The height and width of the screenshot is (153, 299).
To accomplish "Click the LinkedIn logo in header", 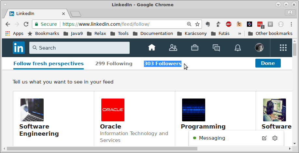I will 19,48.
